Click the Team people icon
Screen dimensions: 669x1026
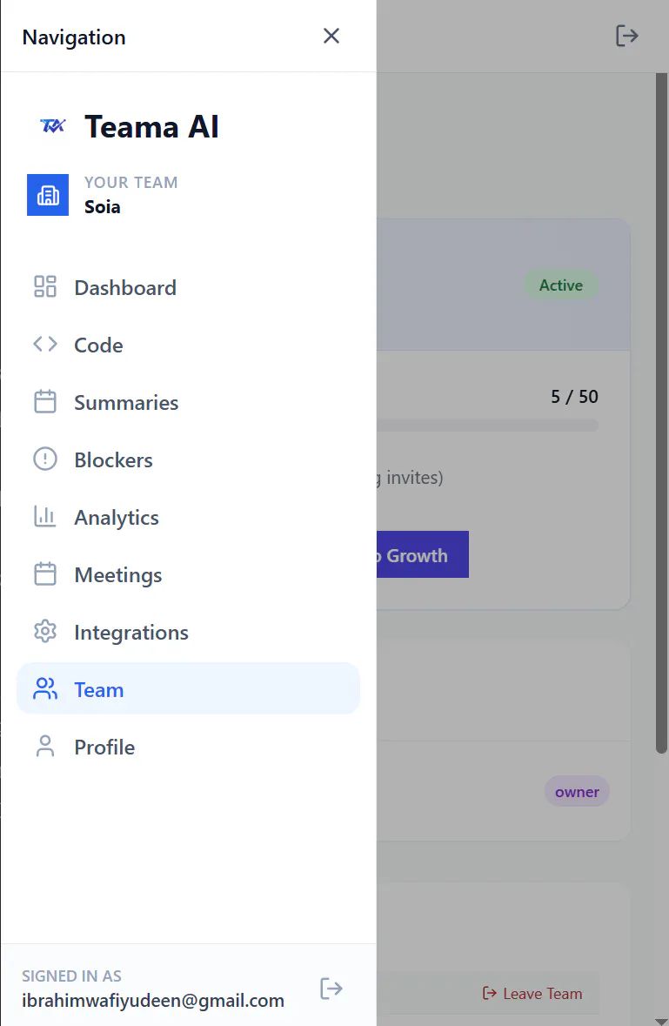tap(45, 689)
